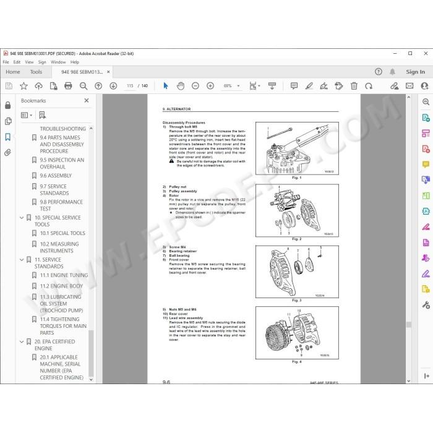Rotate the page with the rotate icon
Viewport: 433px width, 433px height.
[369, 86]
